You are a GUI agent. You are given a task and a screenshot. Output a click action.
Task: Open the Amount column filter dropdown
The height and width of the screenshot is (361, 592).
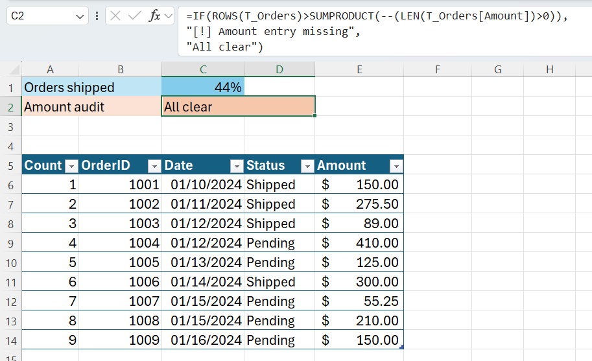[396, 166]
